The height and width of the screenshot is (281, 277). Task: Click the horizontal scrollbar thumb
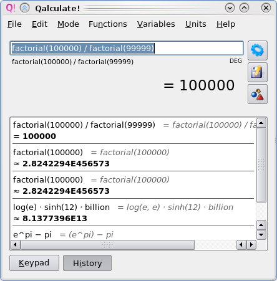tap(107, 245)
